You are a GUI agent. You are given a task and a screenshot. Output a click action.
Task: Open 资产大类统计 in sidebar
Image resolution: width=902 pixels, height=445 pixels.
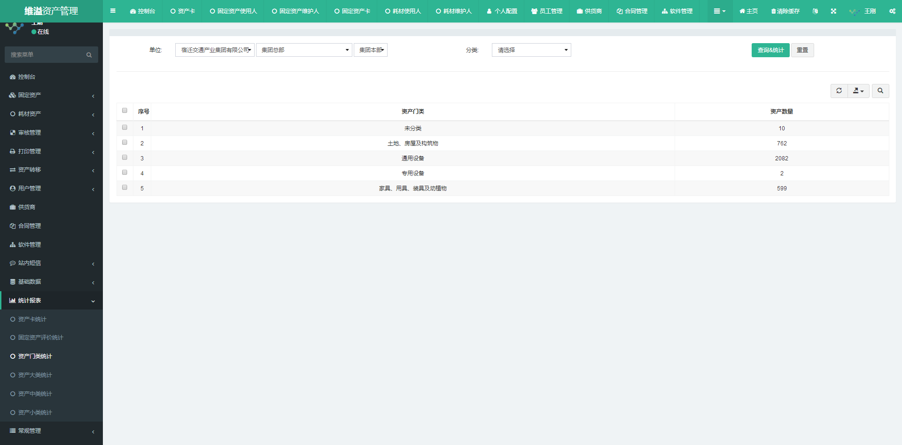tap(35, 375)
